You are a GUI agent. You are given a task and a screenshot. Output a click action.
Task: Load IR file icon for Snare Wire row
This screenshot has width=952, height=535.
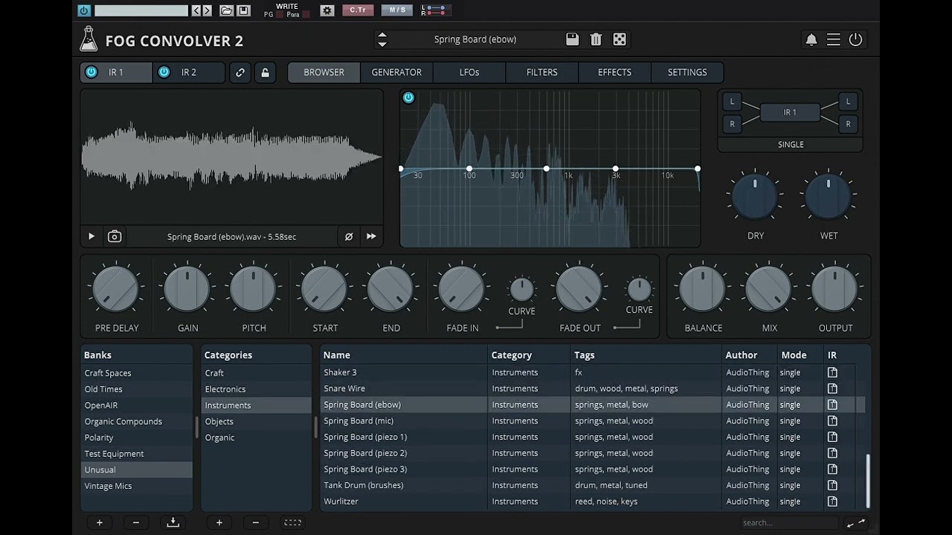pyautogui.click(x=832, y=389)
